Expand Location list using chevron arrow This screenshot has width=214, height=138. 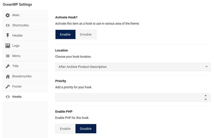click(206, 67)
